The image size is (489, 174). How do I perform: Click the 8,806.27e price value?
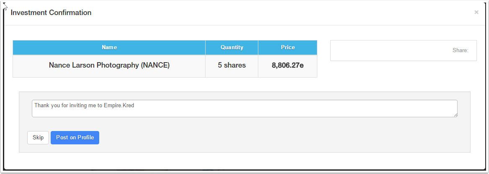tap(288, 66)
